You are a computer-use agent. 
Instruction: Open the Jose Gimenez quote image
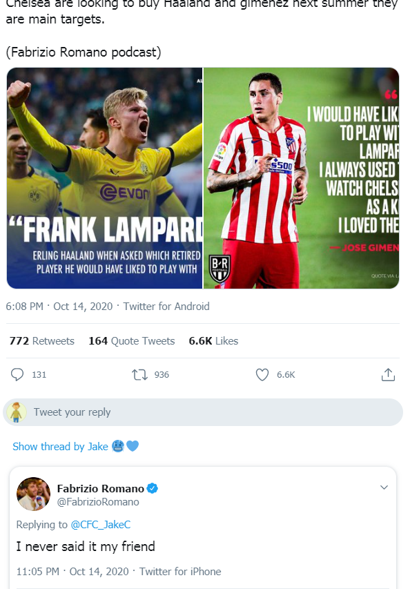tap(302, 178)
